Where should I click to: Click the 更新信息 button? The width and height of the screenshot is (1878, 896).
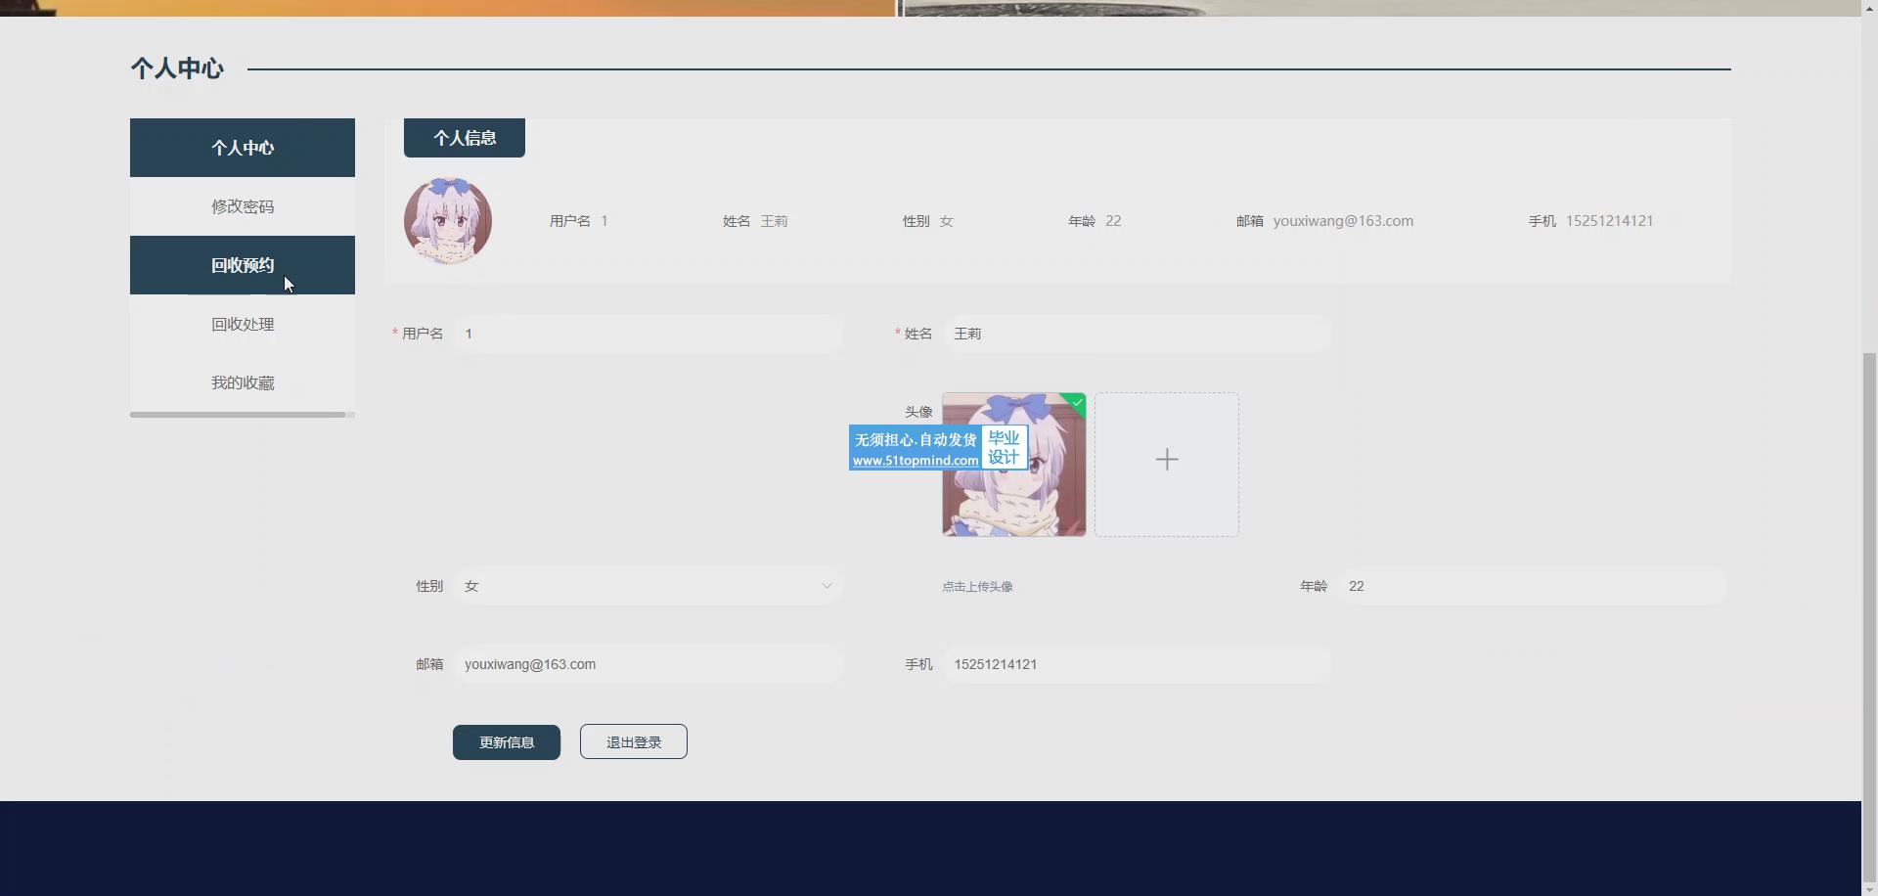click(x=507, y=742)
